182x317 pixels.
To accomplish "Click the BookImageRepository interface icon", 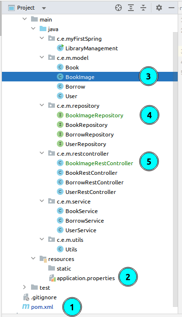I will (60, 115).
